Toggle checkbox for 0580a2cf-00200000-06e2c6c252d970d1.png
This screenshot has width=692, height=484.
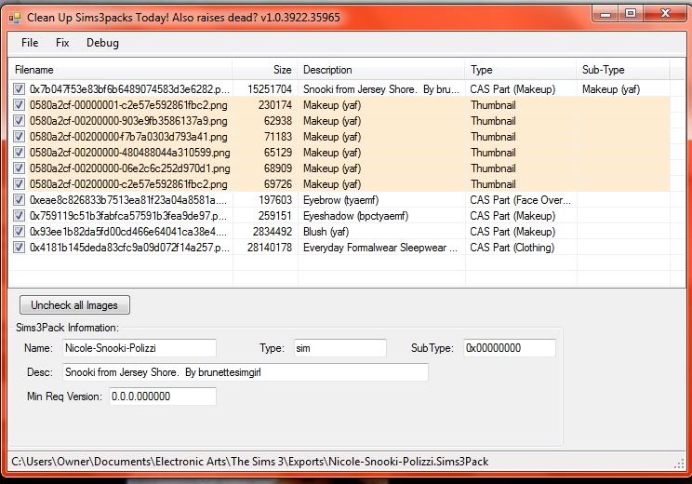(x=19, y=168)
